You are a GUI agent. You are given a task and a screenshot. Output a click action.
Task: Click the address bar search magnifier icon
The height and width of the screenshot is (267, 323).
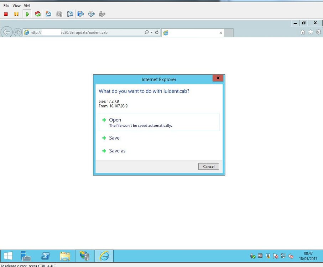point(146,32)
